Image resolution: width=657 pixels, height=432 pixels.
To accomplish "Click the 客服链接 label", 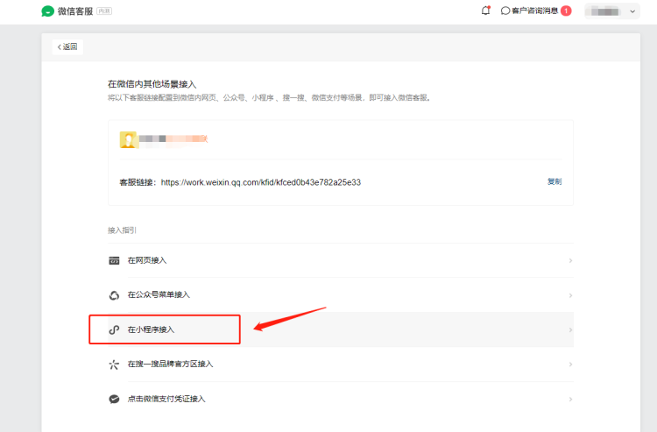I will coord(138,182).
